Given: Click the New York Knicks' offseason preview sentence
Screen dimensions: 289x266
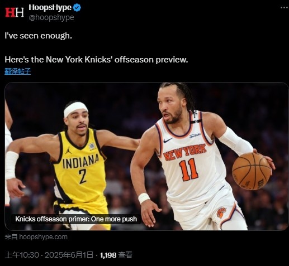Looking at the screenshot, I should 96,60.
